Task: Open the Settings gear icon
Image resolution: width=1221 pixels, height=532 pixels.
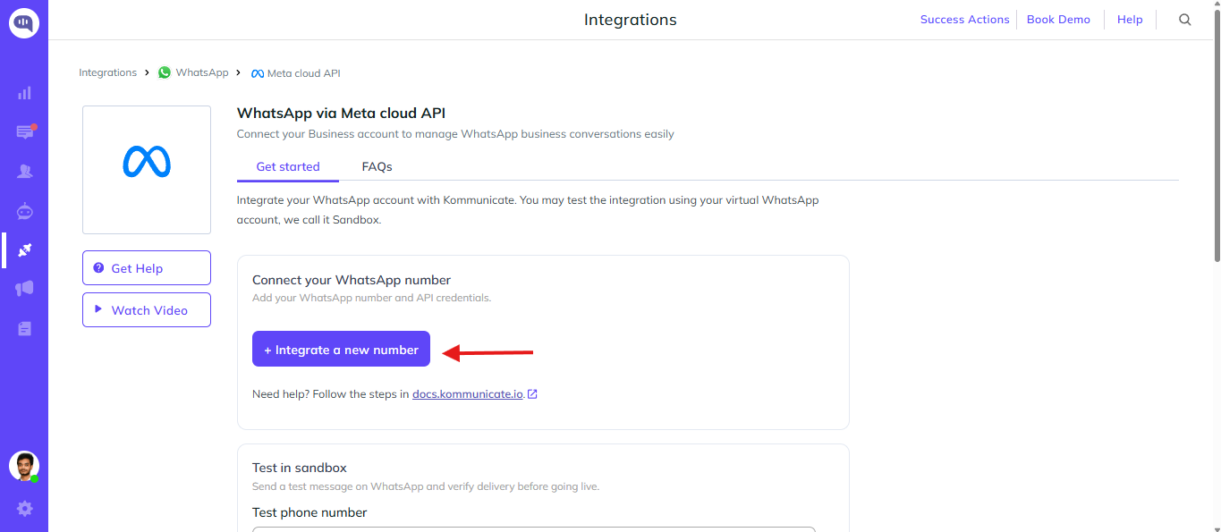Action: click(x=25, y=509)
